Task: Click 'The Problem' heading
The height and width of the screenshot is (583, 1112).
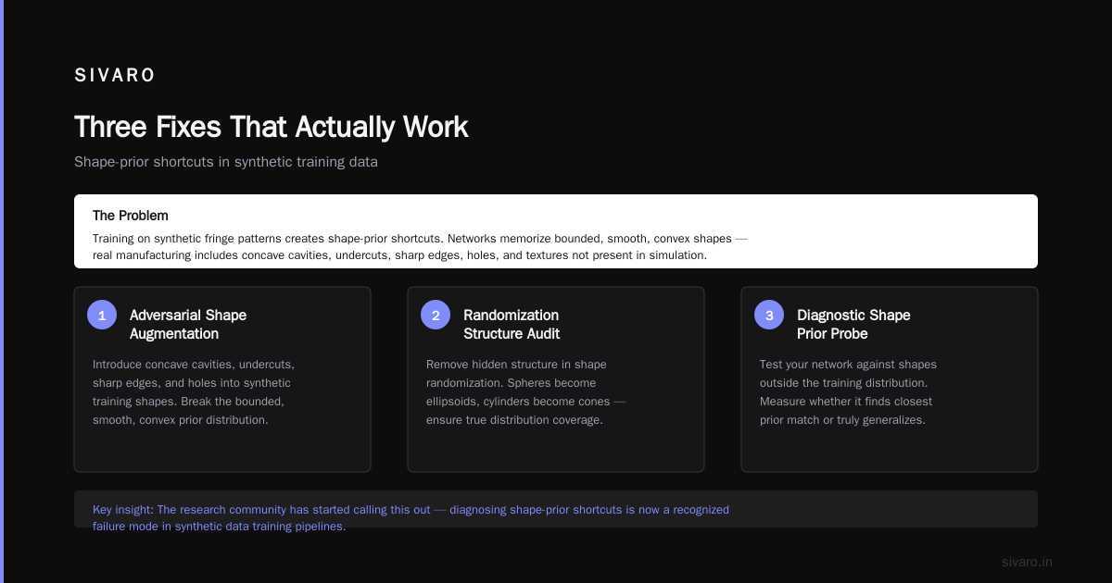Action: point(131,216)
